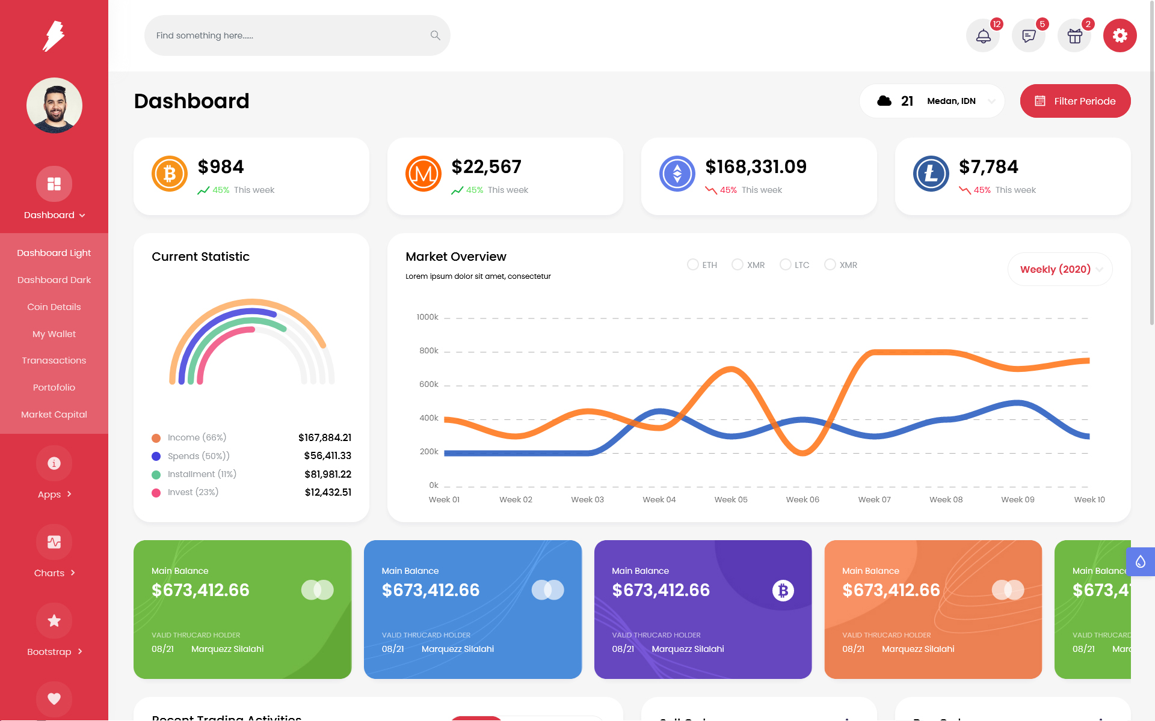1155x721 pixels.
Task: Expand the Medan, IDN weather dropdown
Action: pos(991,101)
